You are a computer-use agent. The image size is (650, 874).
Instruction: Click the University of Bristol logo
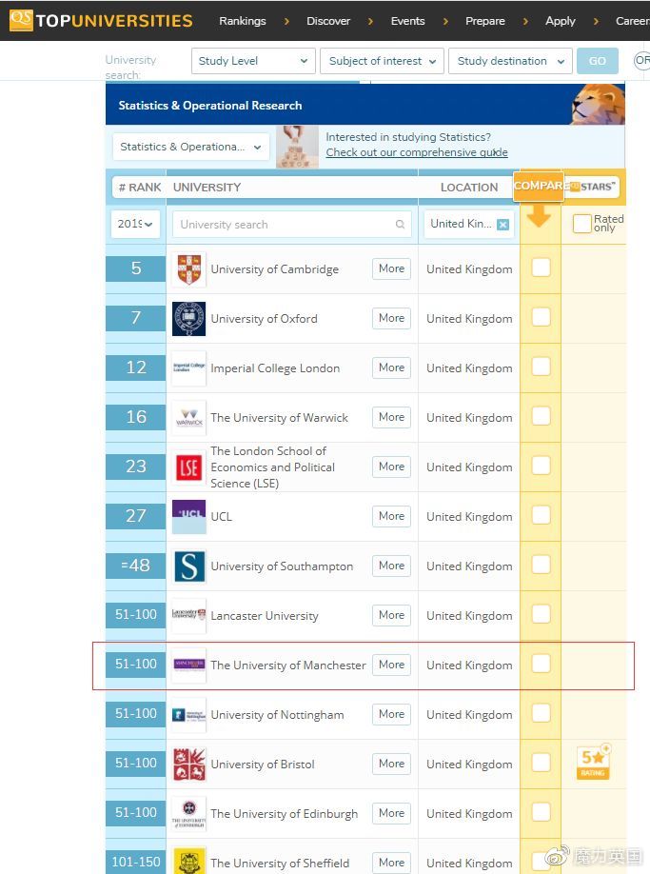point(188,765)
